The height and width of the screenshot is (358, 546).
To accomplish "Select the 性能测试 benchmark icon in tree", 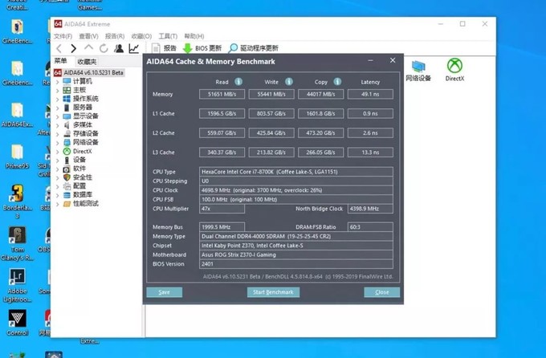I will [67, 203].
